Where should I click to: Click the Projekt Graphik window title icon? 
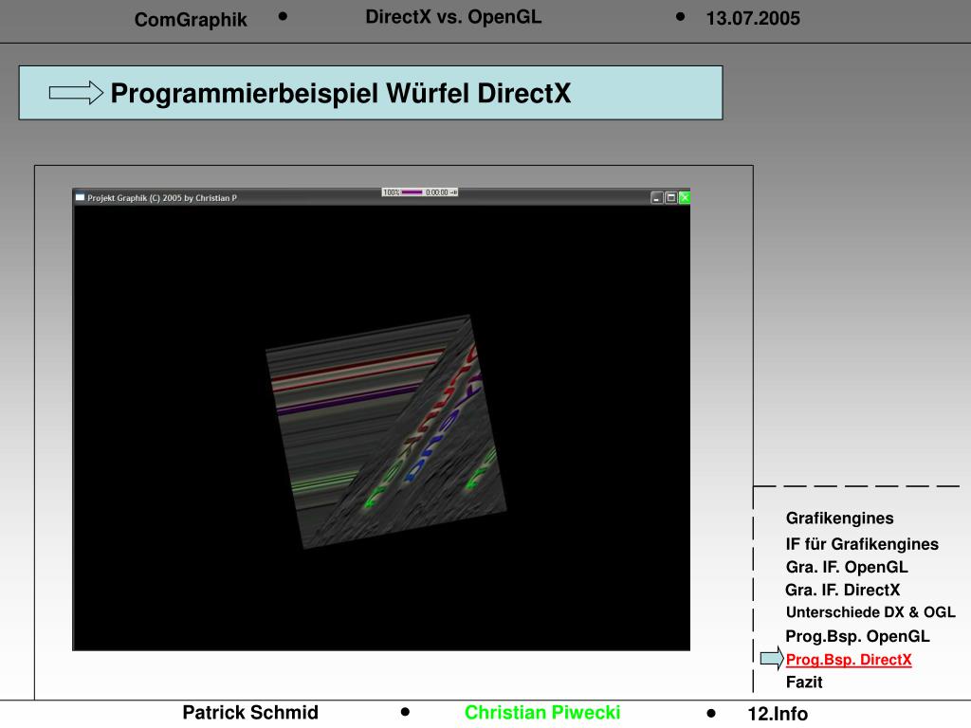(x=80, y=197)
